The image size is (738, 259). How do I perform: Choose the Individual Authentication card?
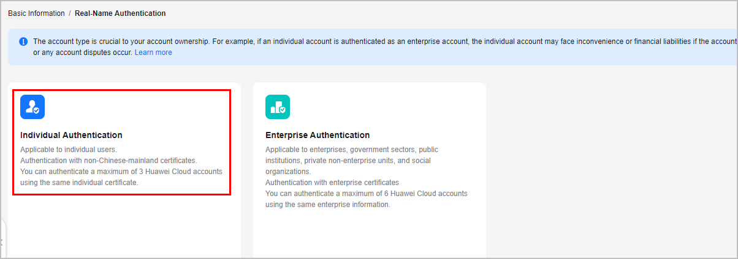[x=124, y=170]
